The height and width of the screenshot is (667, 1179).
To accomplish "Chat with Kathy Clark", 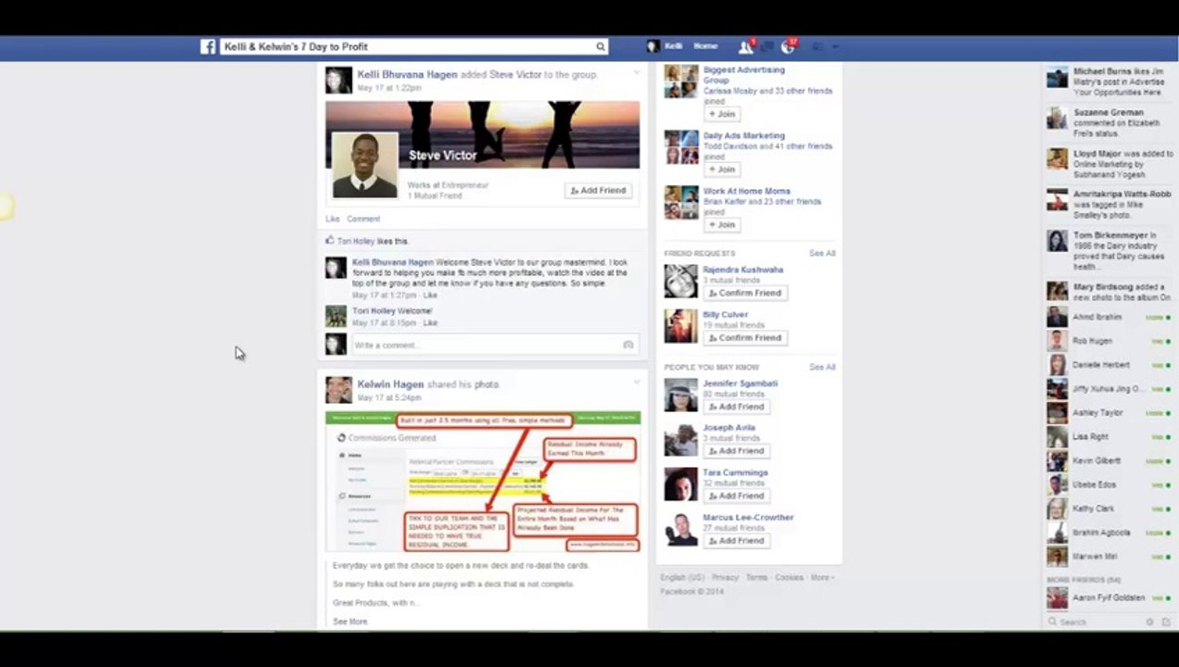I will (x=1109, y=509).
